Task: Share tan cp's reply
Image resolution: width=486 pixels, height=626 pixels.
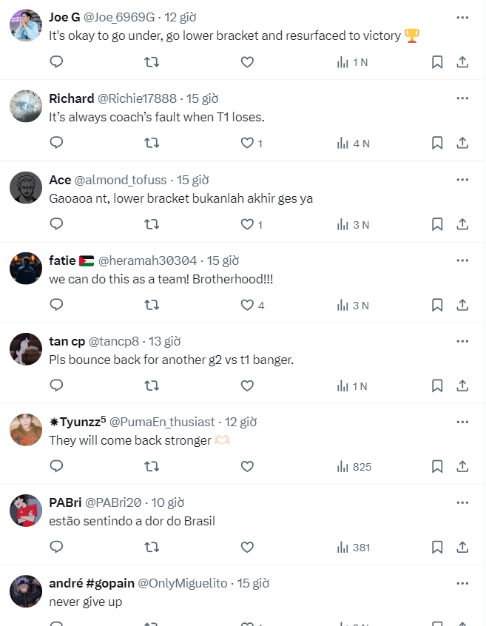Action: point(462,386)
